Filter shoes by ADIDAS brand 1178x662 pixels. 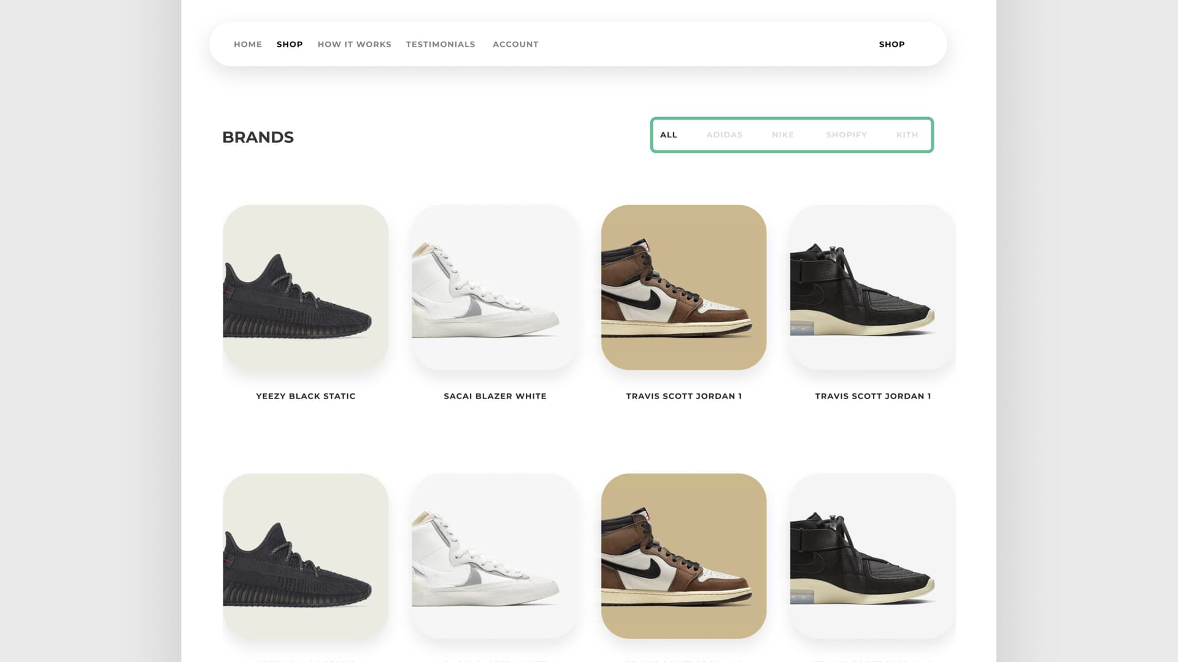[x=725, y=135]
